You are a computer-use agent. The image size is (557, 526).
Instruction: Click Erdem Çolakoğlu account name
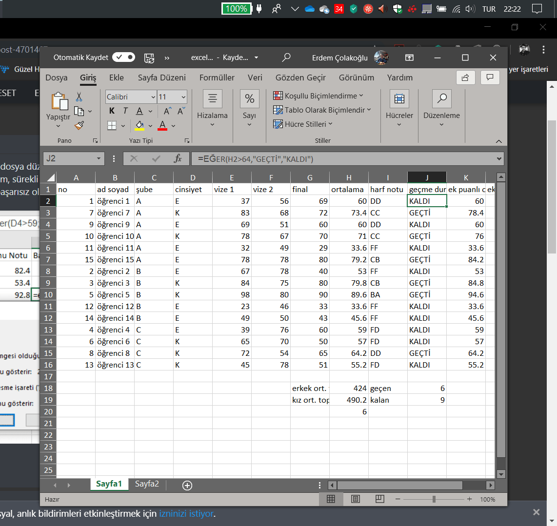[x=340, y=58]
